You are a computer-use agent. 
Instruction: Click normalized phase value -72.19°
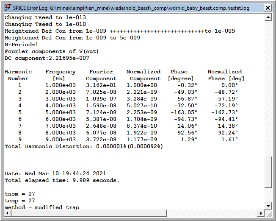click(226, 106)
